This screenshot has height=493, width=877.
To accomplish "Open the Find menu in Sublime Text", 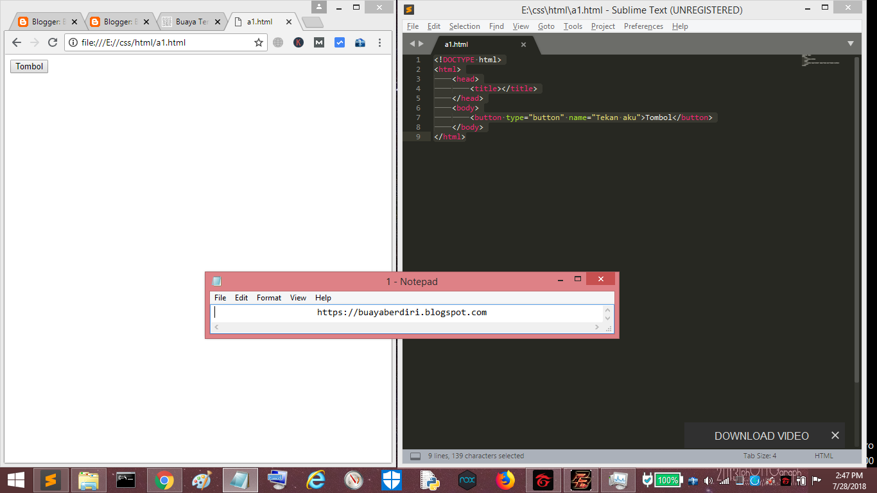I will tap(496, 26).
